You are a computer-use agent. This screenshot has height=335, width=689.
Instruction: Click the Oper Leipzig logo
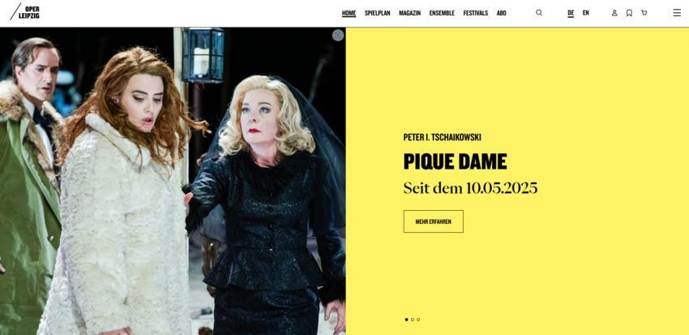tap(24, 12)
